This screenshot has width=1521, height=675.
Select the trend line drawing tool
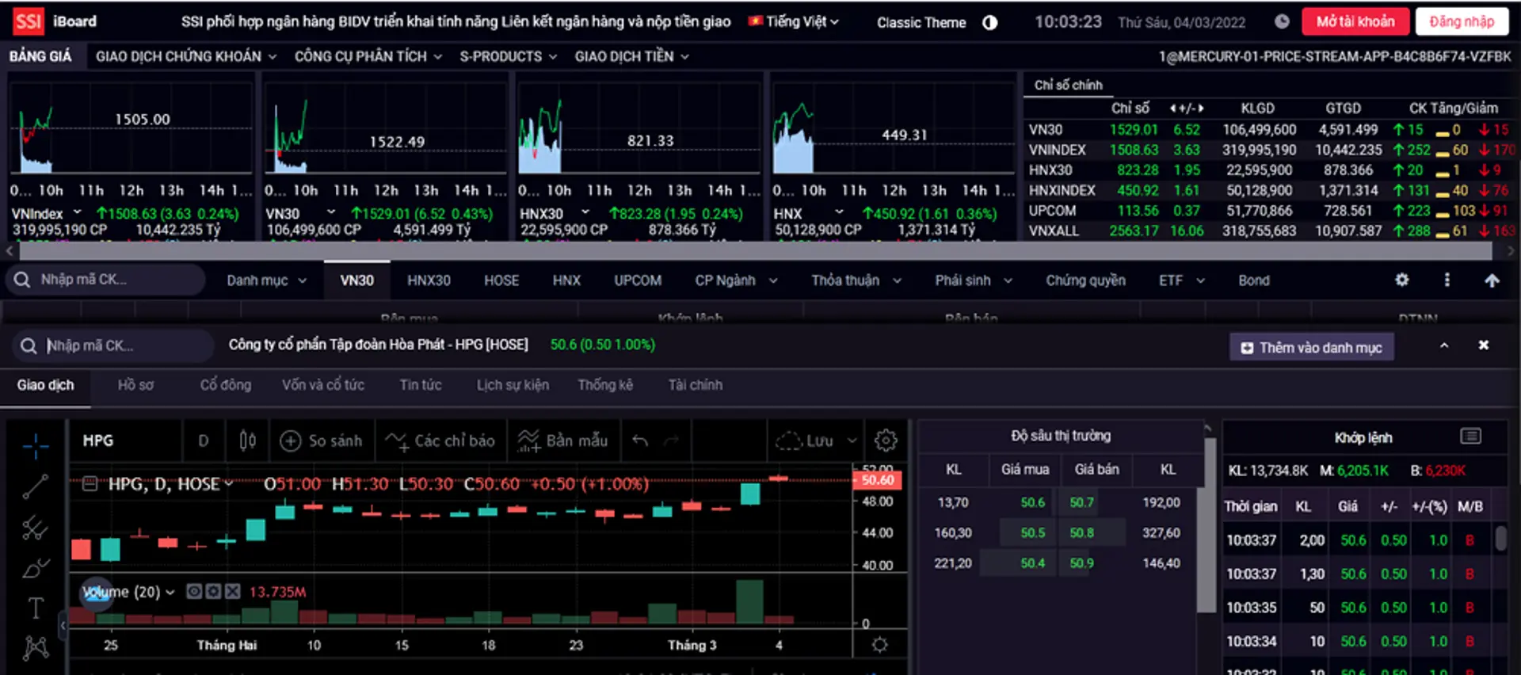(36, 486)
